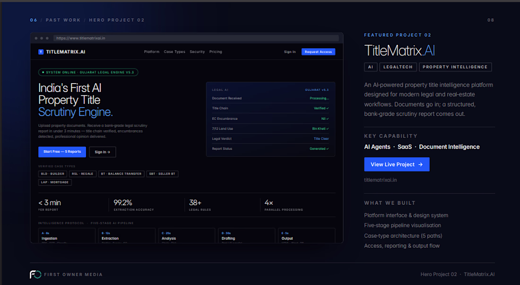Click the Extraction pipeline card
The height and width of the screenshot is (285, 520).
[127, 235]
